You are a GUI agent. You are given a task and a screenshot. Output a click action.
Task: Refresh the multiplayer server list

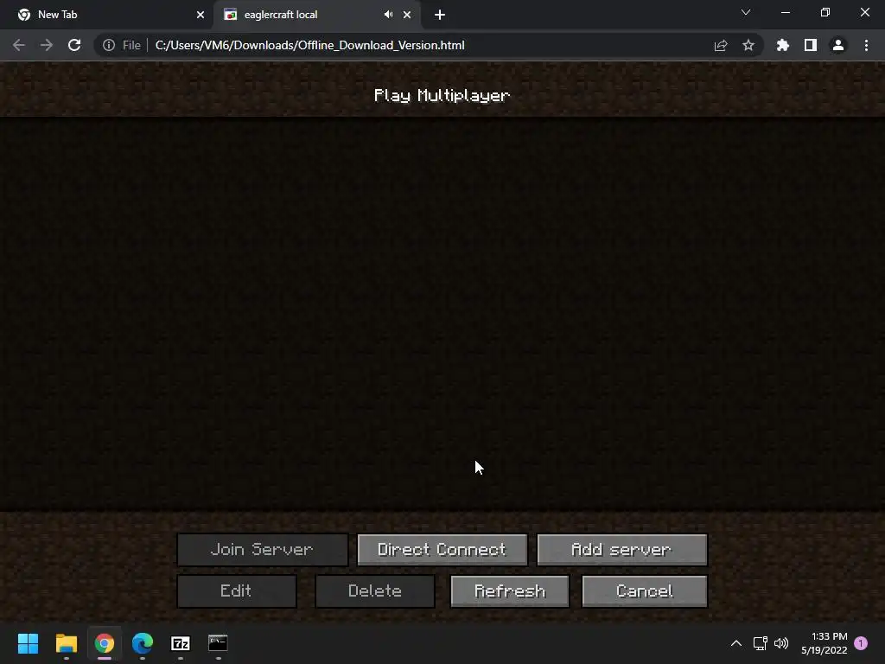[510, 591]
